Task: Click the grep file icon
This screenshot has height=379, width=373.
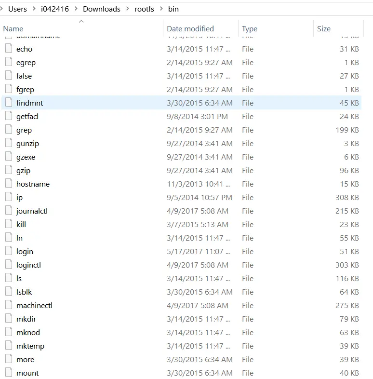Action: (9, 129)
